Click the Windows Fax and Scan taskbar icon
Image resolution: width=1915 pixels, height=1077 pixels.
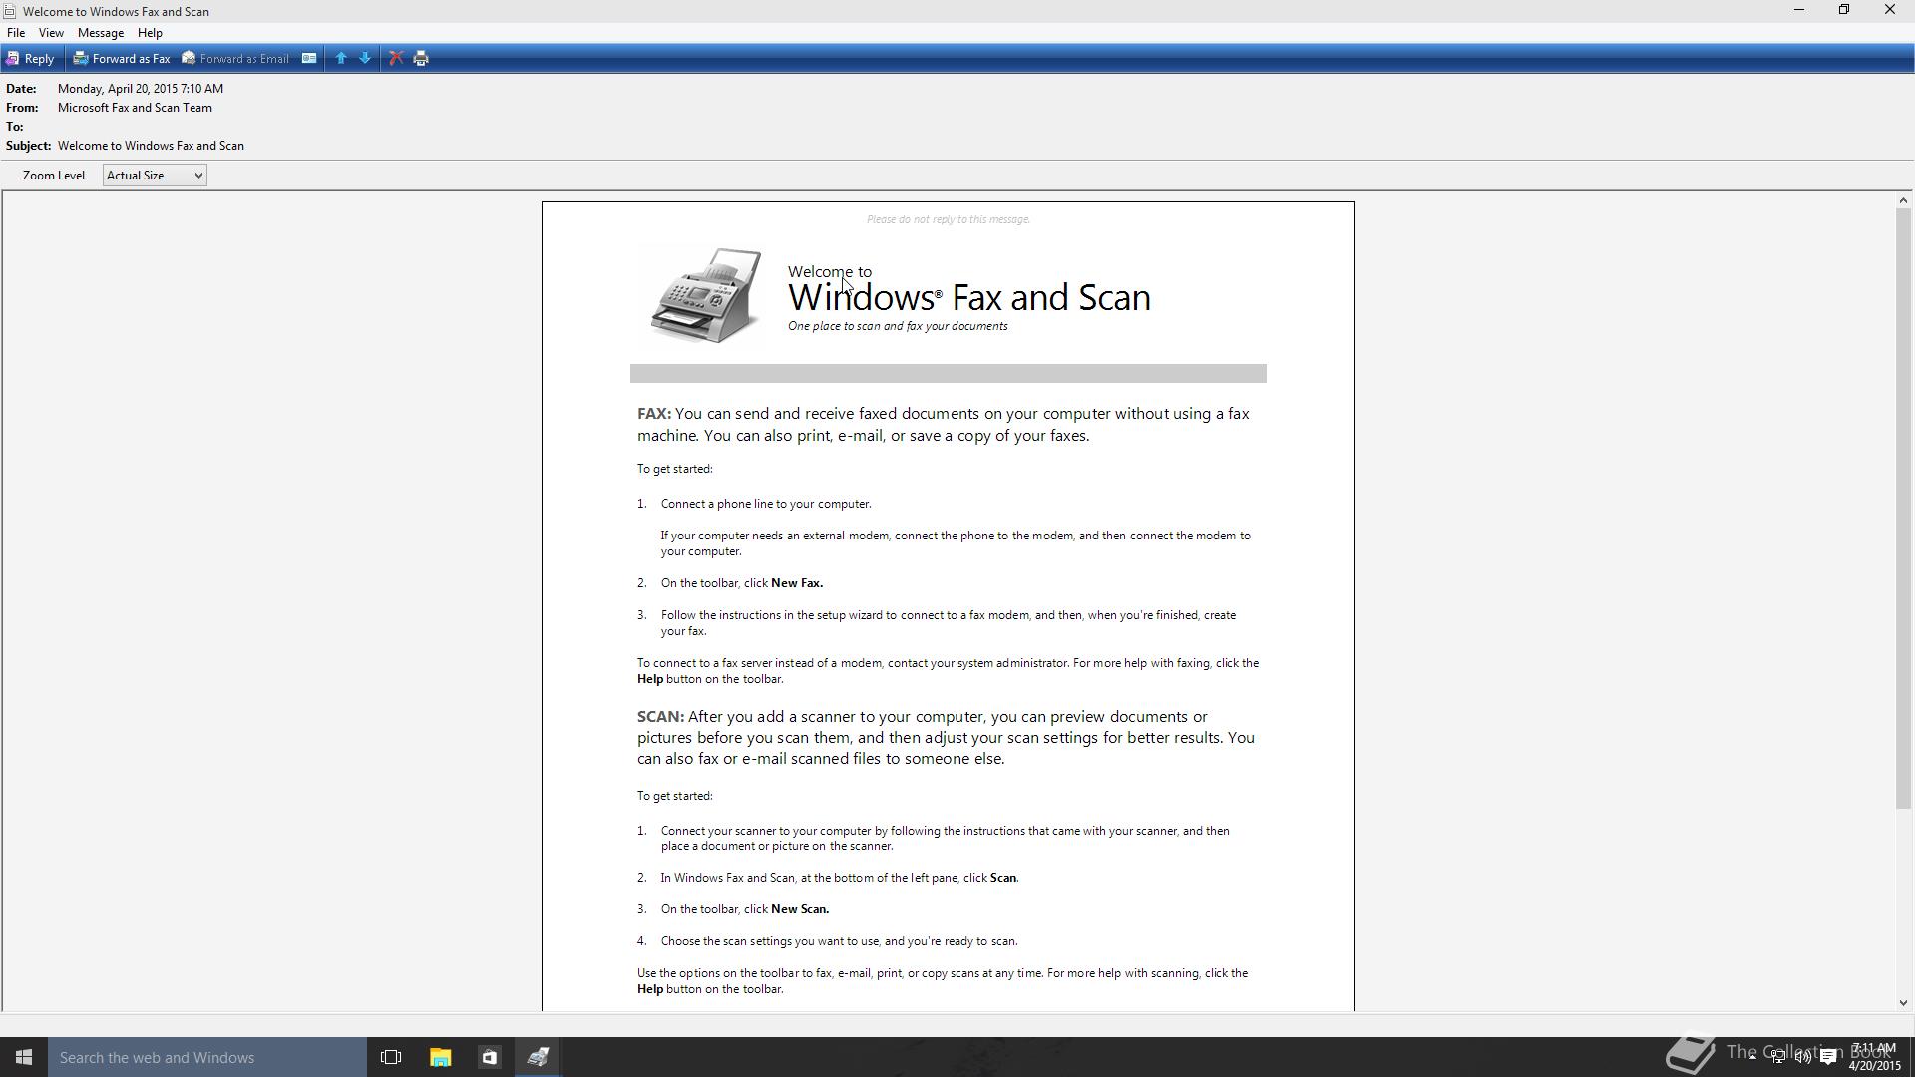click(x=538, y=1057)
